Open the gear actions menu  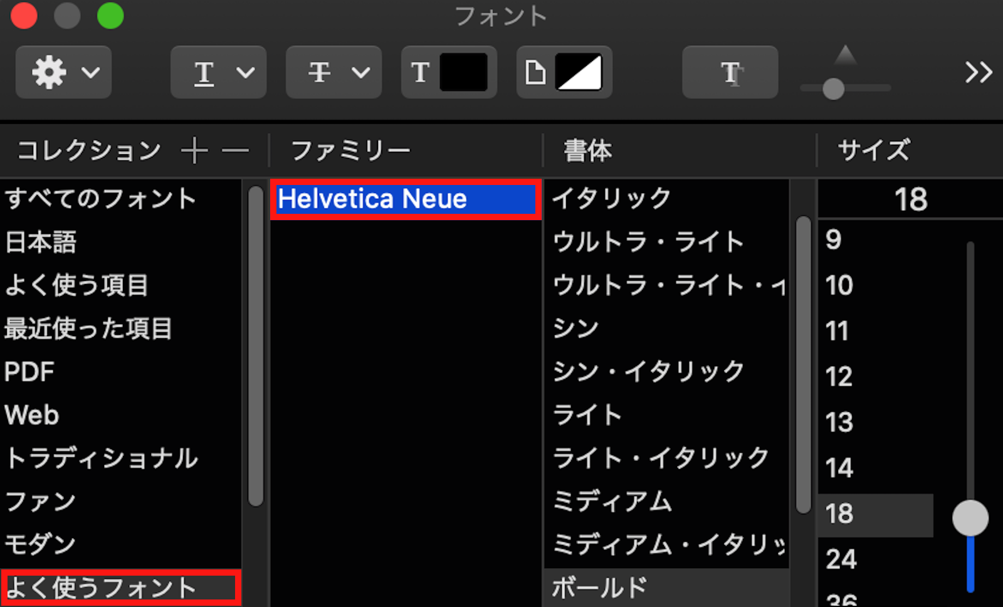click(x=63, y=72)
